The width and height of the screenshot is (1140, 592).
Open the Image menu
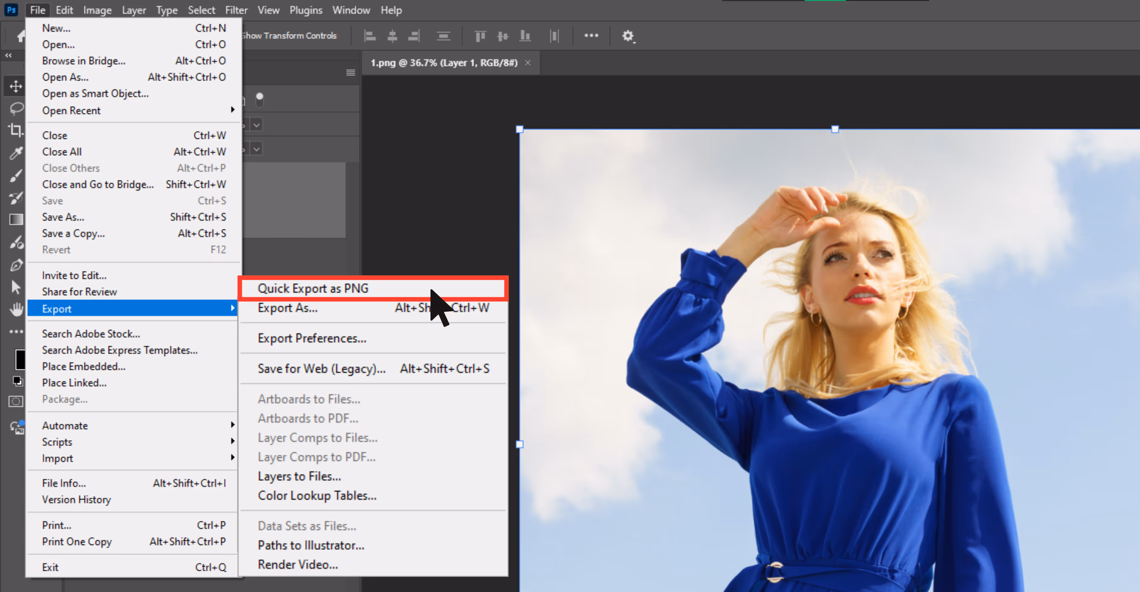pos(97,10)
